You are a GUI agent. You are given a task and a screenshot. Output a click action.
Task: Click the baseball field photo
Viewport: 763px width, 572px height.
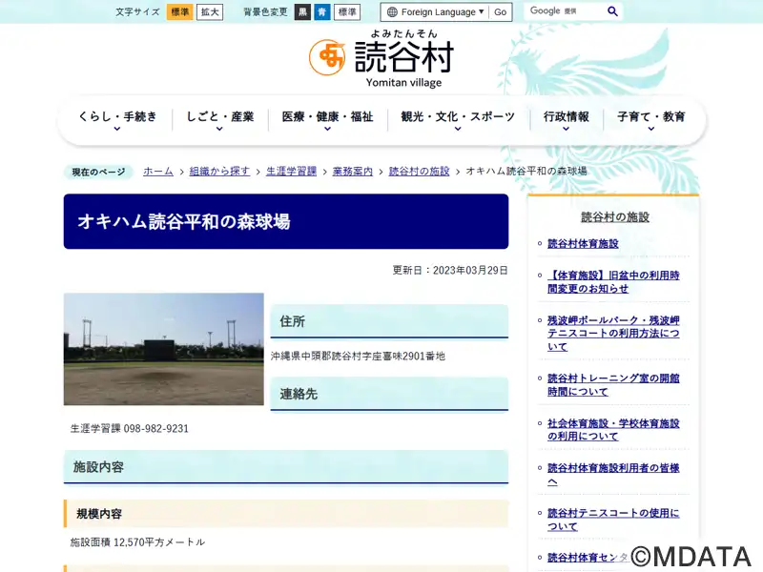click(x=164, y=349)
